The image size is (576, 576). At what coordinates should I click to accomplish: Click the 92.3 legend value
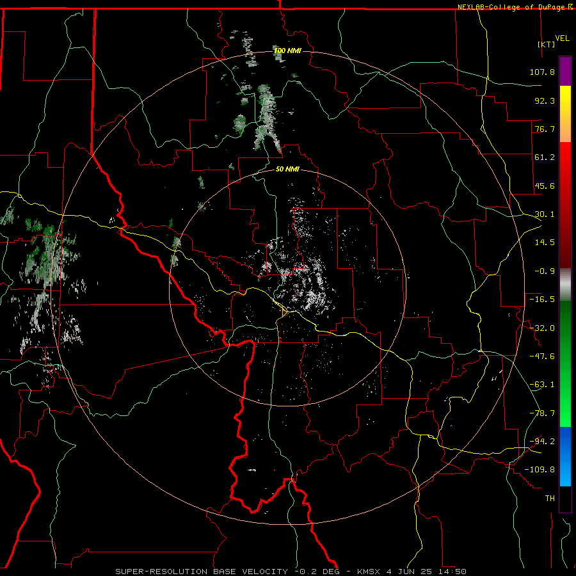(545, 100)
